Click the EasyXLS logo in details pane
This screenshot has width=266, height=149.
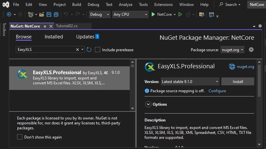(x=150, y=67)
